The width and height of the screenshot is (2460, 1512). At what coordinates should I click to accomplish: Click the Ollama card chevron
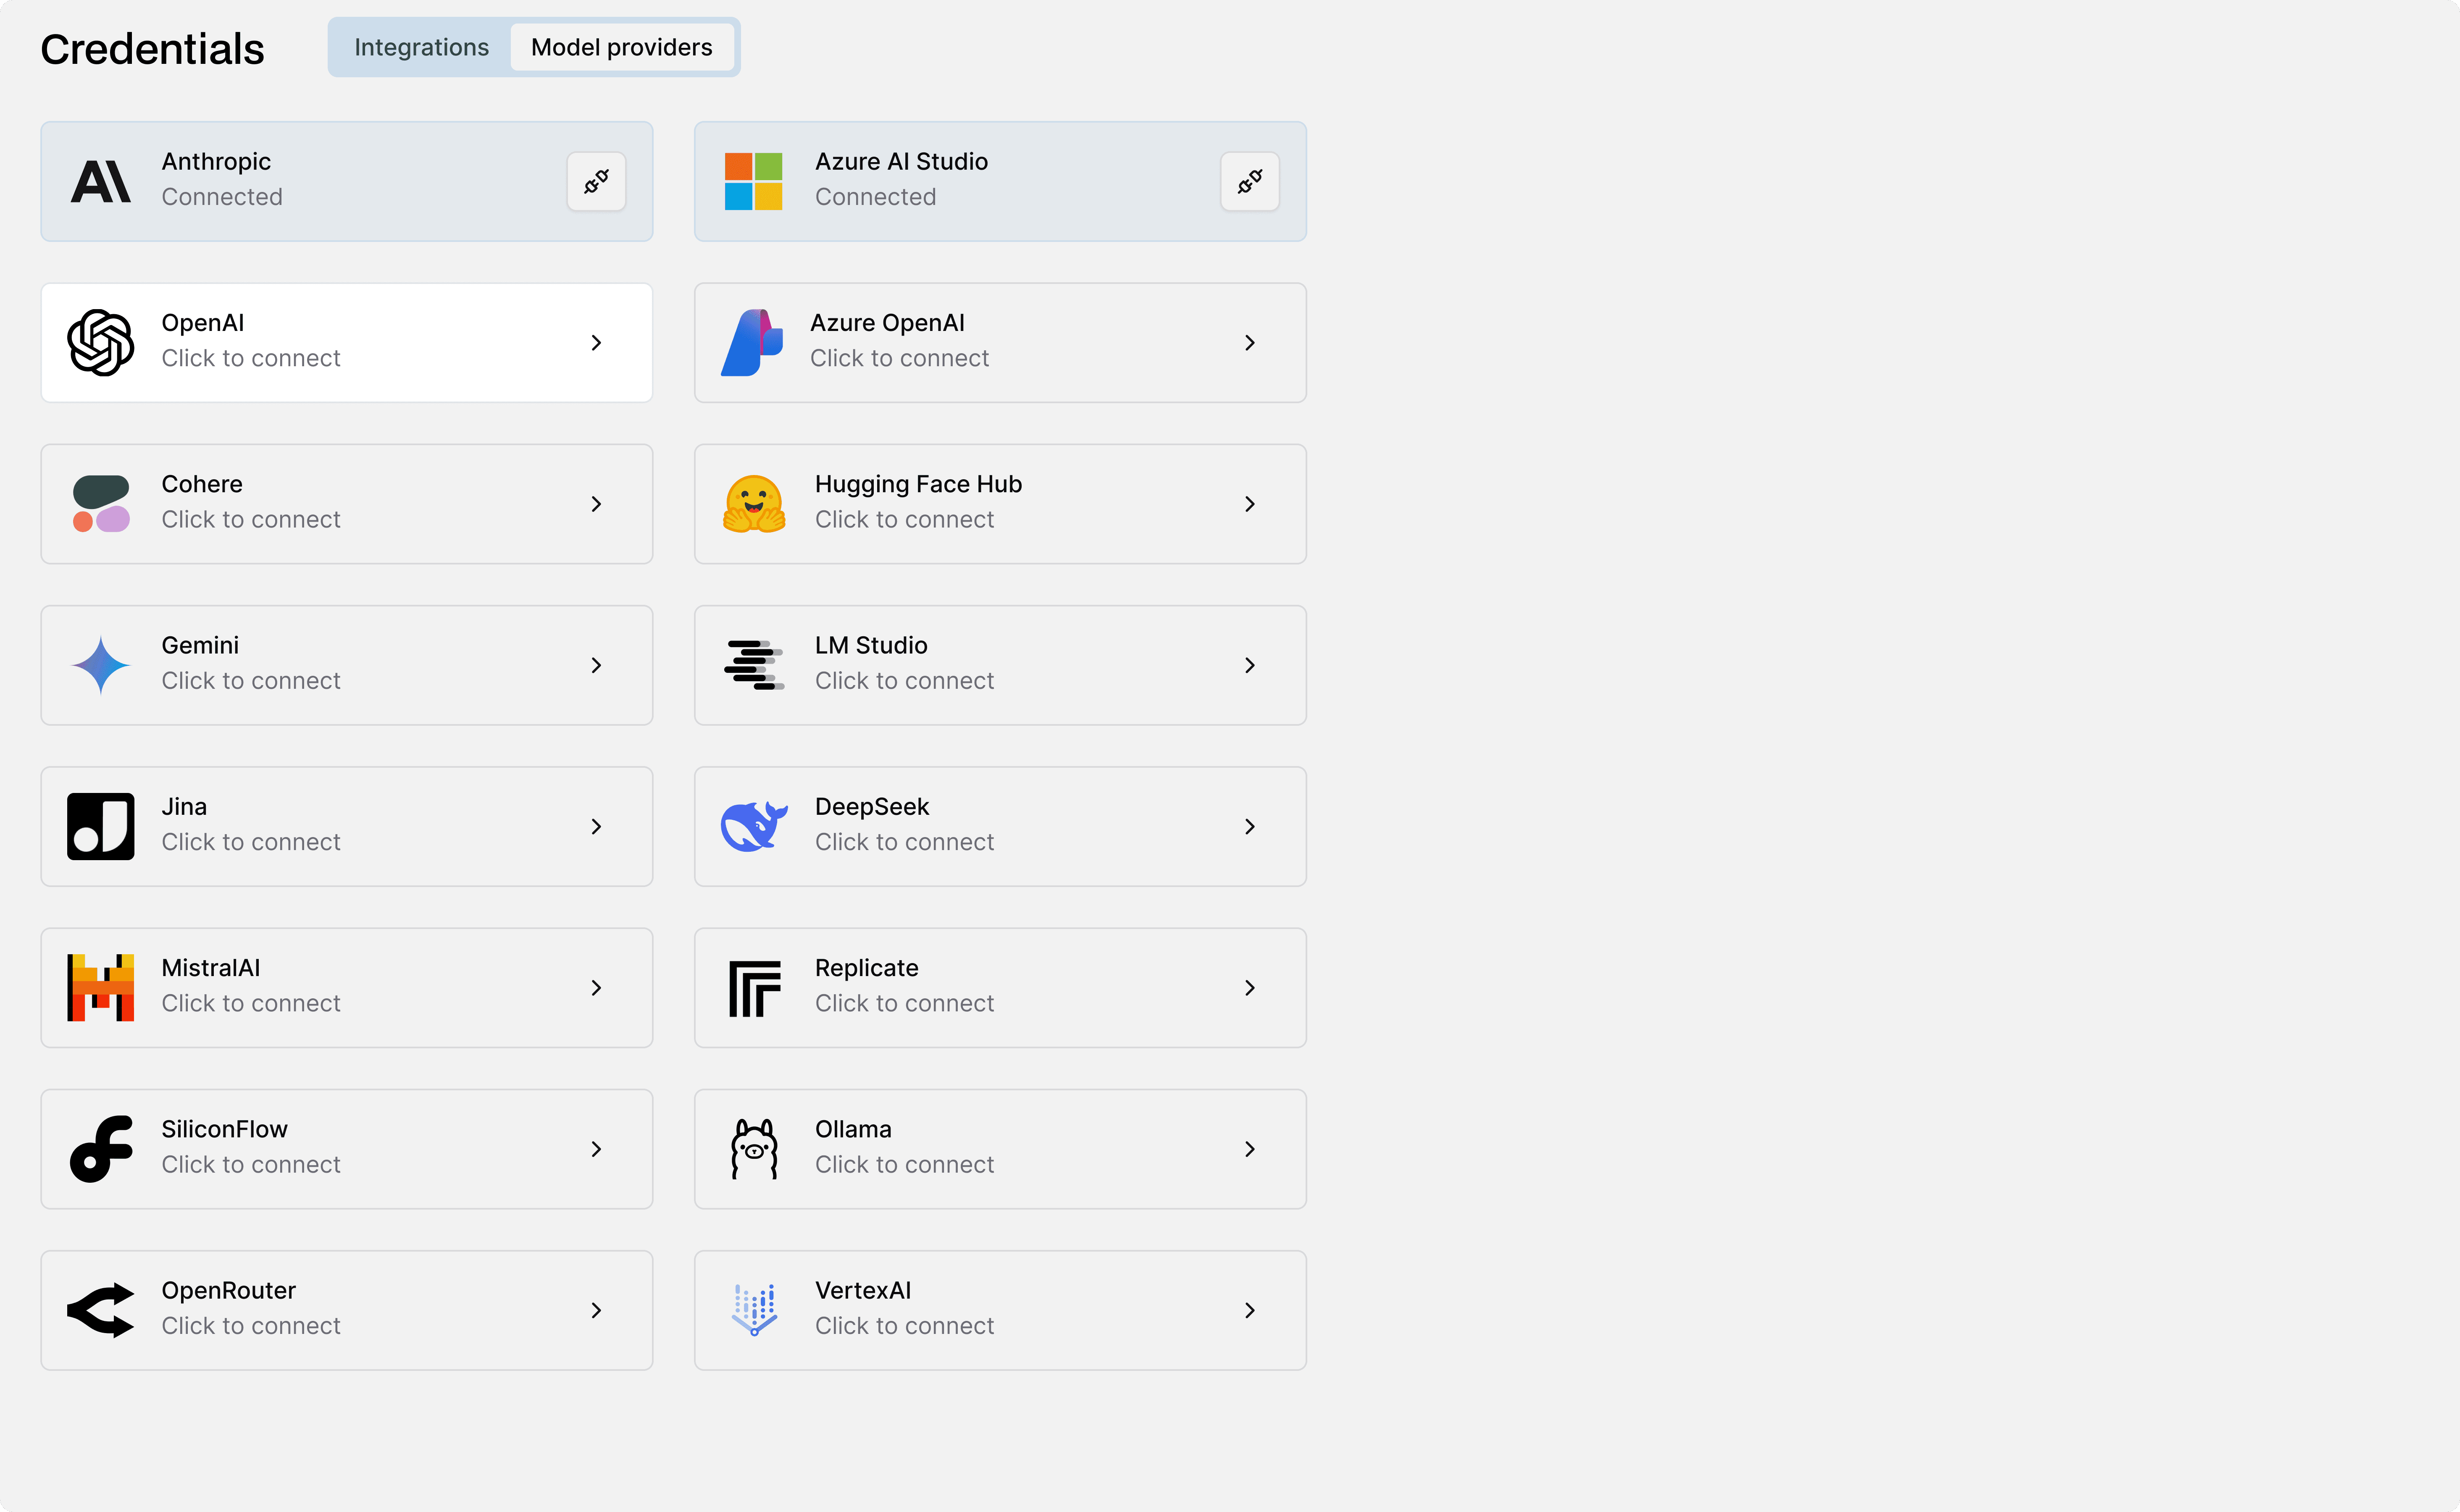click(1250, 1149)
